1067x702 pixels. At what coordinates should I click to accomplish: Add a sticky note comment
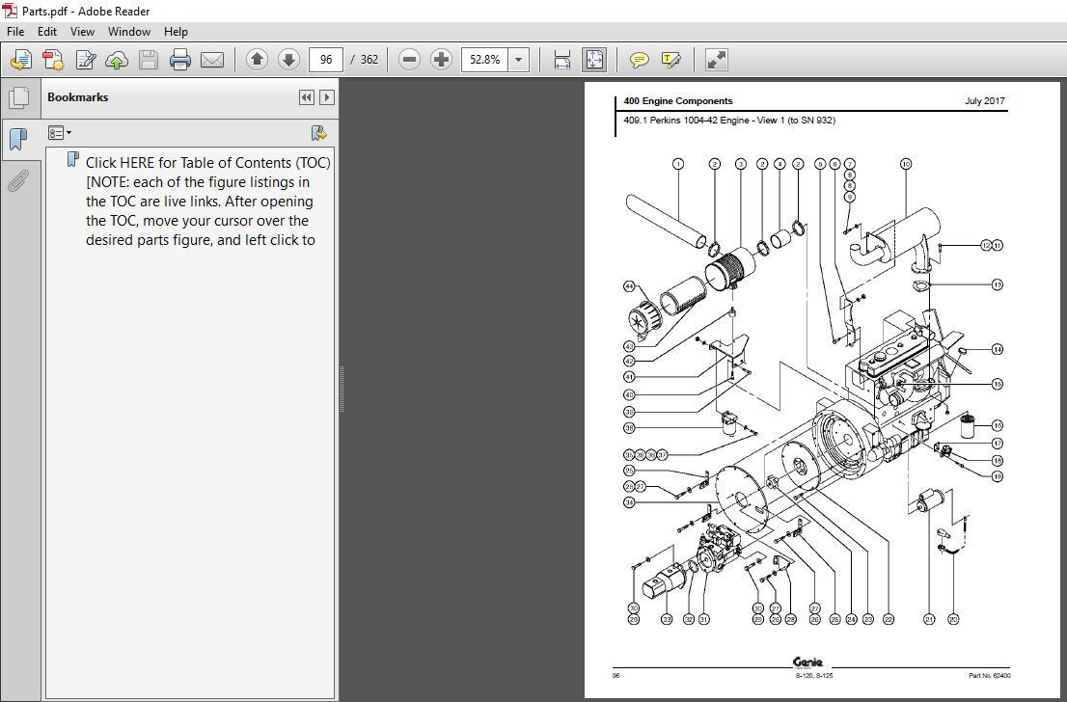(639, 60)
